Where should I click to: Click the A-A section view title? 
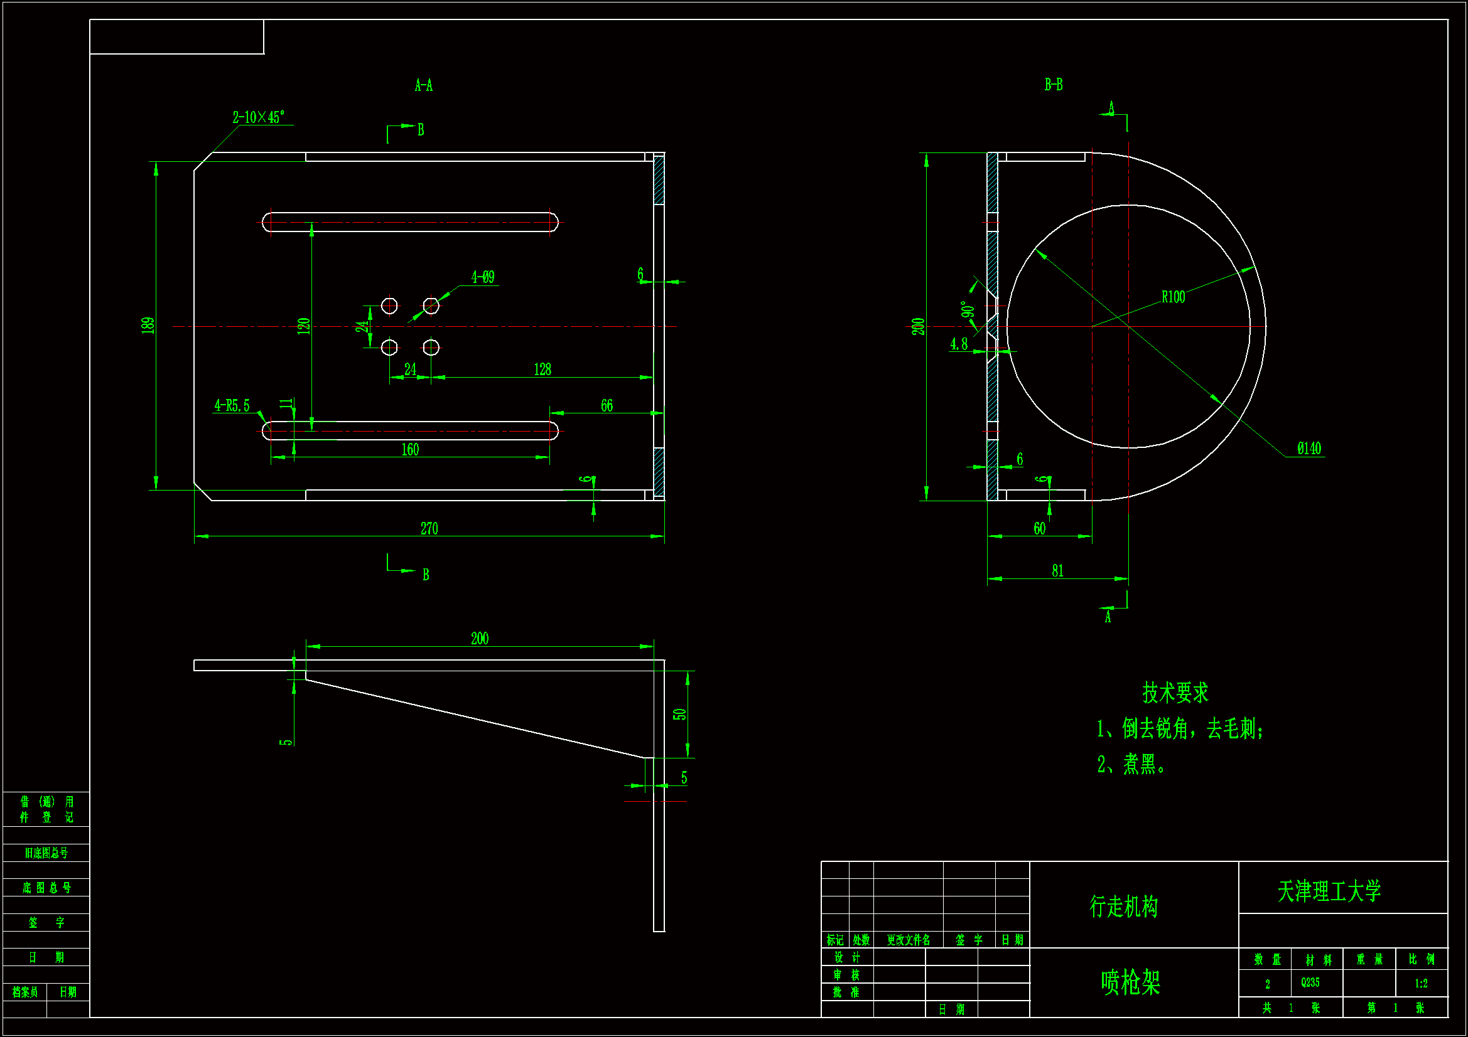click(424, 85)
